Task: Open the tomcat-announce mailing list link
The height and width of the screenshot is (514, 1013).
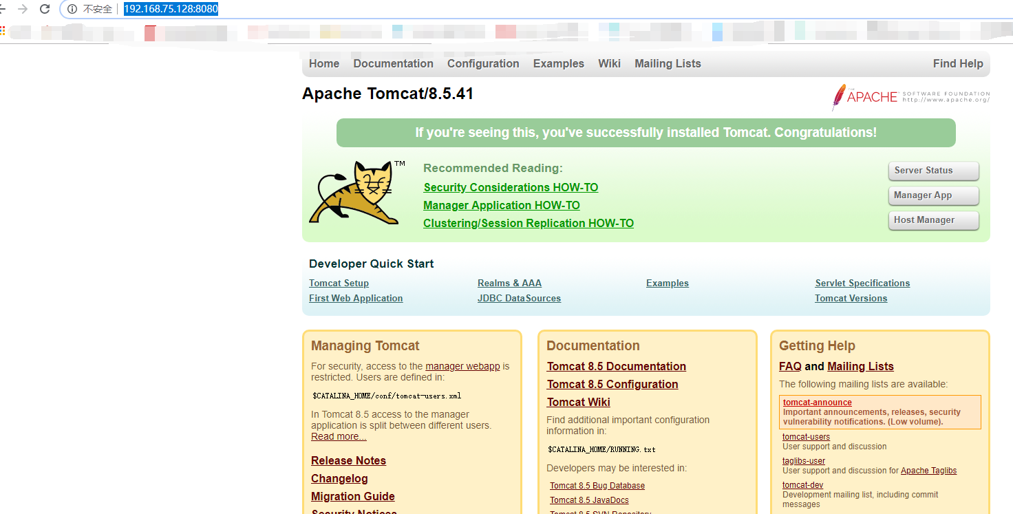Action: coord(818,403)
